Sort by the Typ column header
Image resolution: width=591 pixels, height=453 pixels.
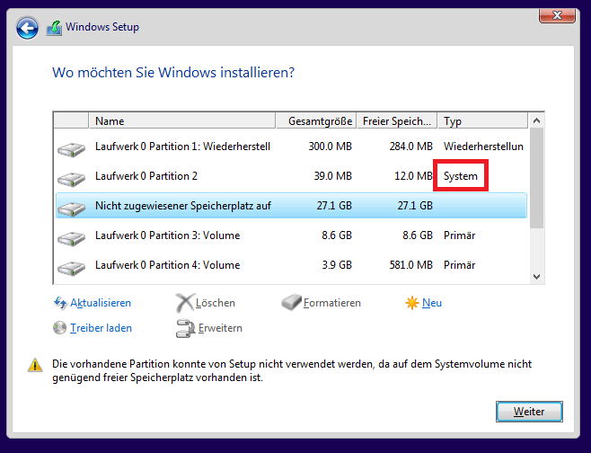(483, 121)
